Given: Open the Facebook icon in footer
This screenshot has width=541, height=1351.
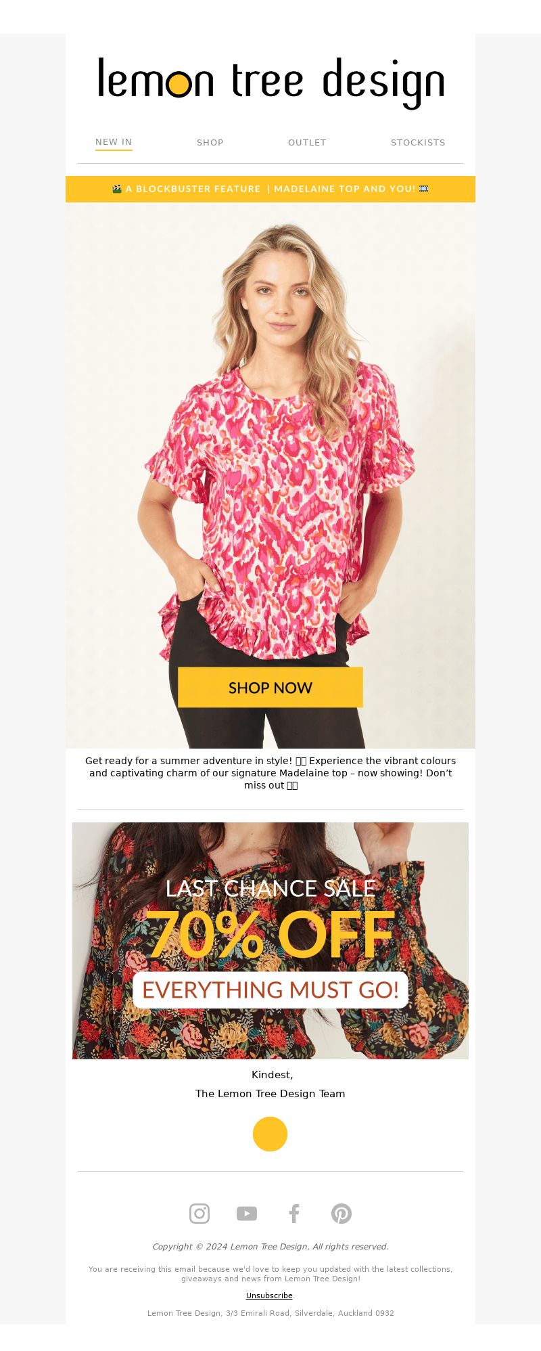Looking at the screenshot, I should [x=294, y=1214].
